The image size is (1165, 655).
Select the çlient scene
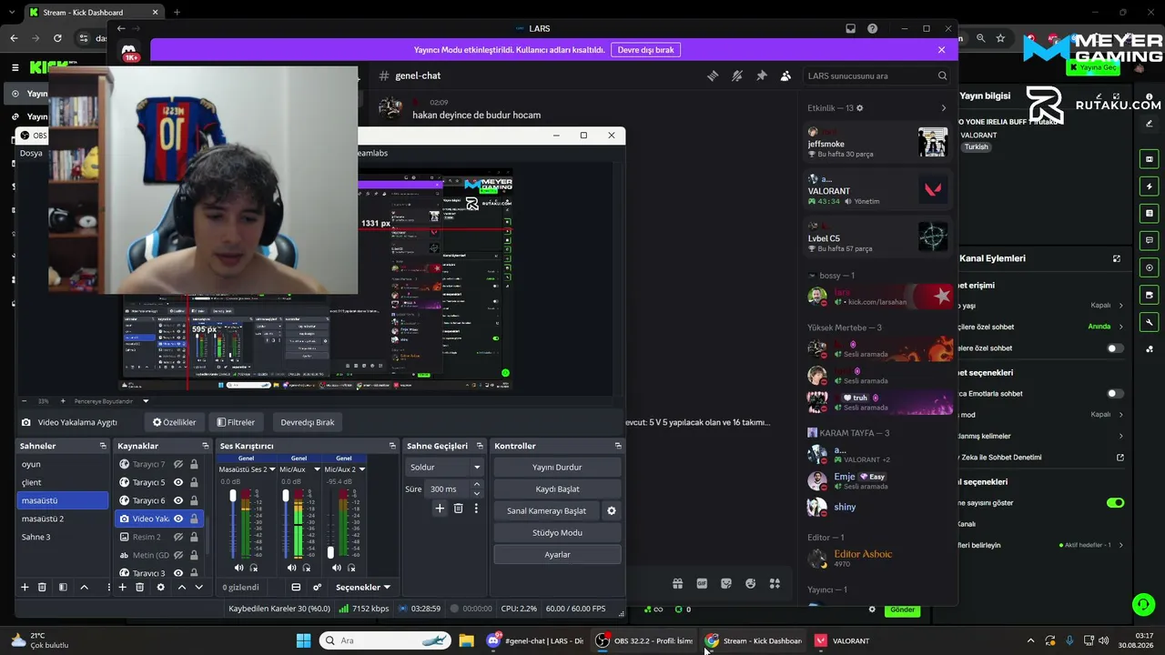(62, 482)
